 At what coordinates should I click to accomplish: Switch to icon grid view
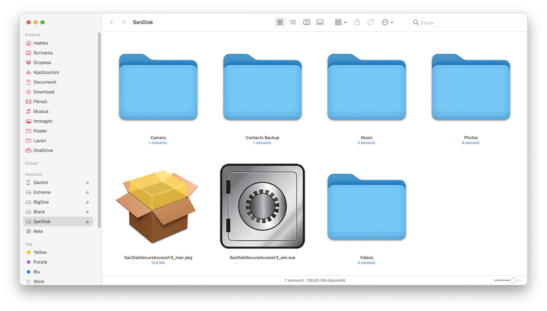280,22
